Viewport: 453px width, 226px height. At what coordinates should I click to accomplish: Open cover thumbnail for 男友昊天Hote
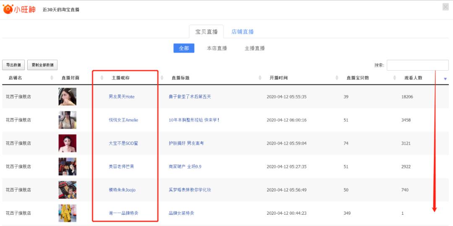[x=67, y=97]
